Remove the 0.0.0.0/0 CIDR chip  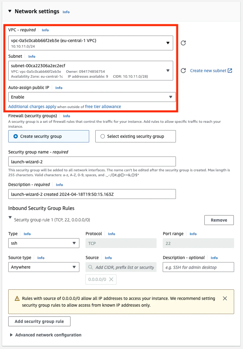click(112, 279)
